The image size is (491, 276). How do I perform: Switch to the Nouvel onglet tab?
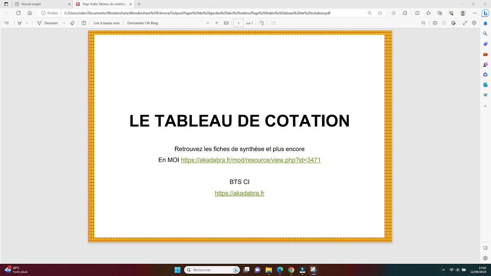41,4
